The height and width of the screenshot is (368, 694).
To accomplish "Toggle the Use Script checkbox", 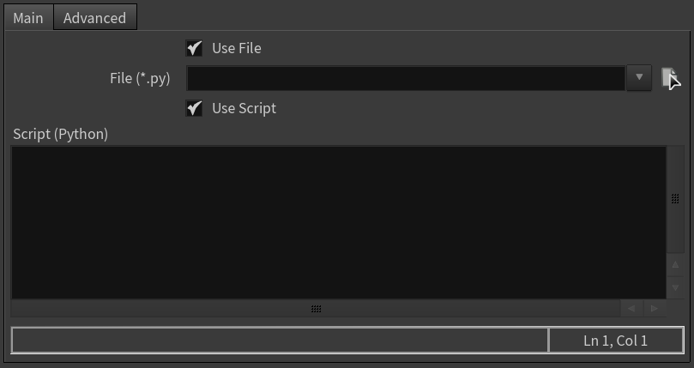I will click(x=194, y=108).
